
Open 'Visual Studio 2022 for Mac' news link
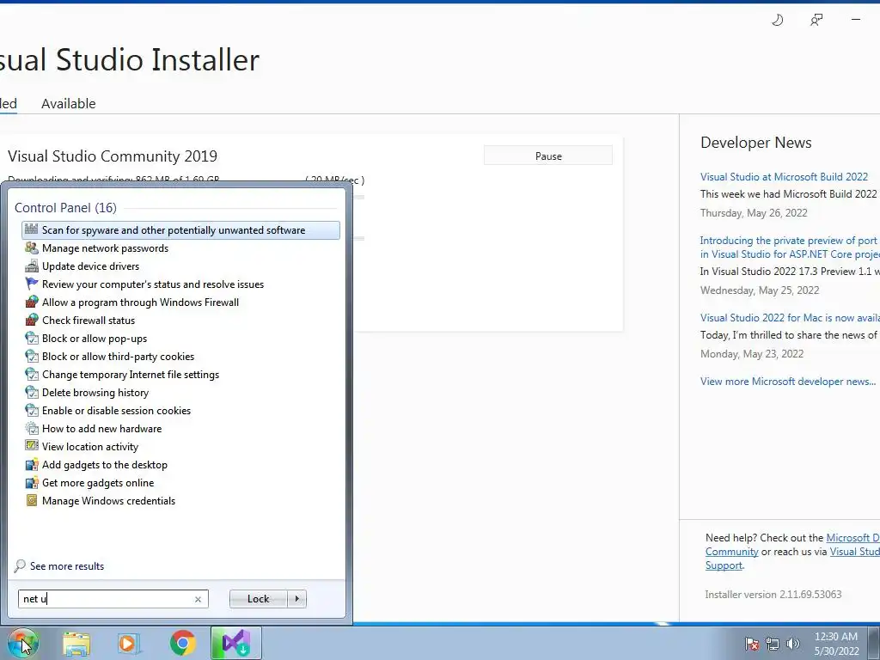coord(790,317)
